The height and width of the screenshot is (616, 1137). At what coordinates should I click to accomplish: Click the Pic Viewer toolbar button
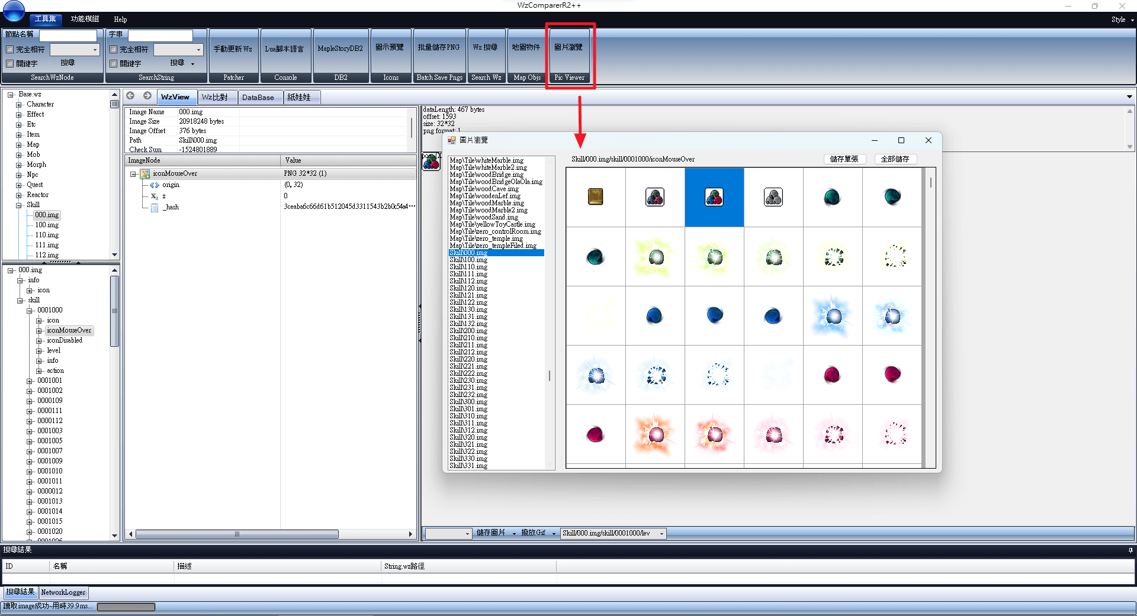coord(569,56)
